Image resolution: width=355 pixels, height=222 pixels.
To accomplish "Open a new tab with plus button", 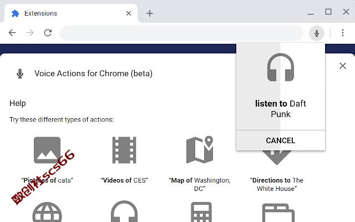I will click(x=150, y=13).
